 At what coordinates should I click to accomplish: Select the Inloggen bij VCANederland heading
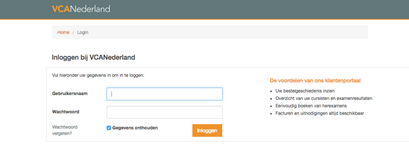coord(93,57)
